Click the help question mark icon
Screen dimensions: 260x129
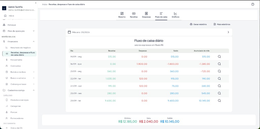(253, 4)
